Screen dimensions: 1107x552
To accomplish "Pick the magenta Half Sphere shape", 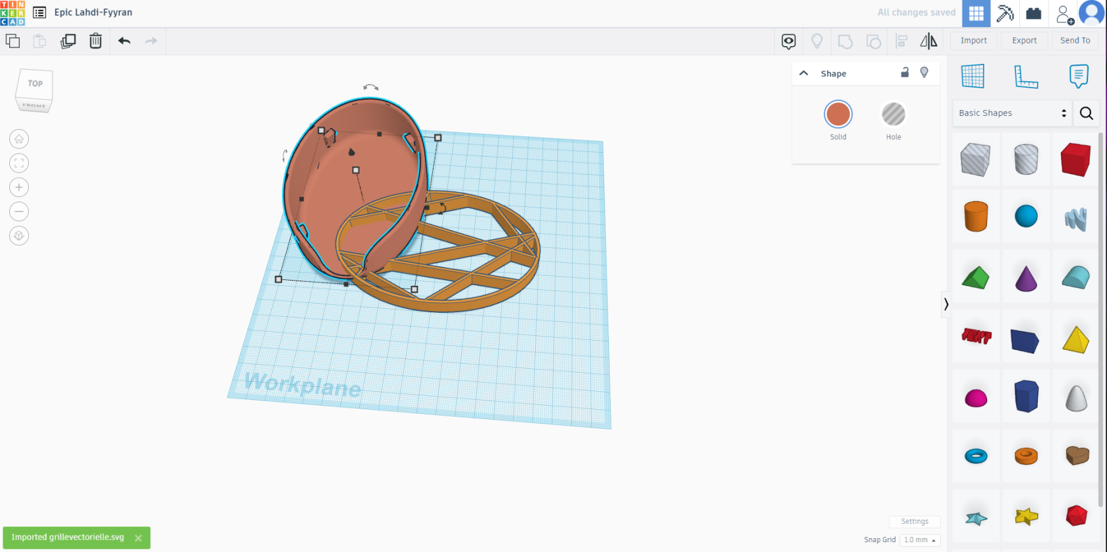I will coord(976,398).
